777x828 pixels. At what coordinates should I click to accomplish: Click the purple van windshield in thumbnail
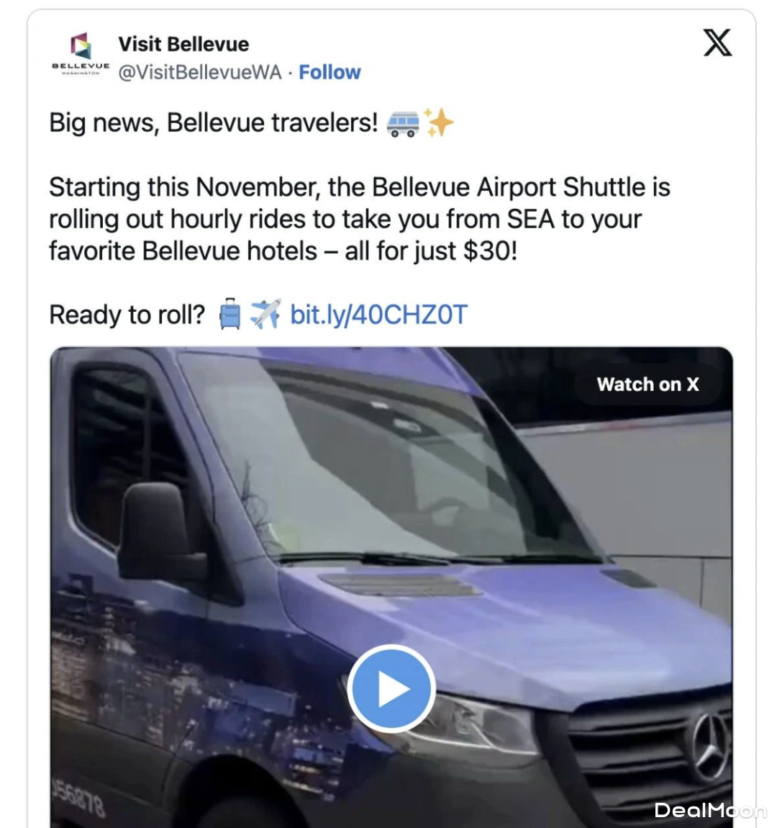click(388, 459)
